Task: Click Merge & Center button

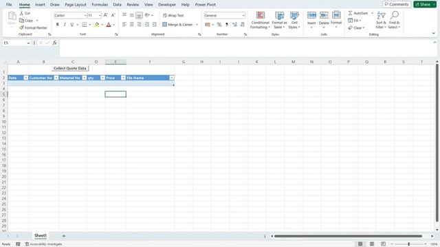Action: (x=177, y=25)
